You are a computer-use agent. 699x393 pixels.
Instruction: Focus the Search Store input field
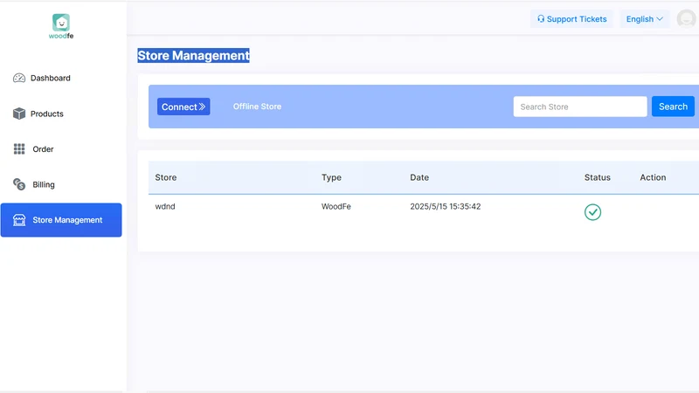[x=580, y=107]
